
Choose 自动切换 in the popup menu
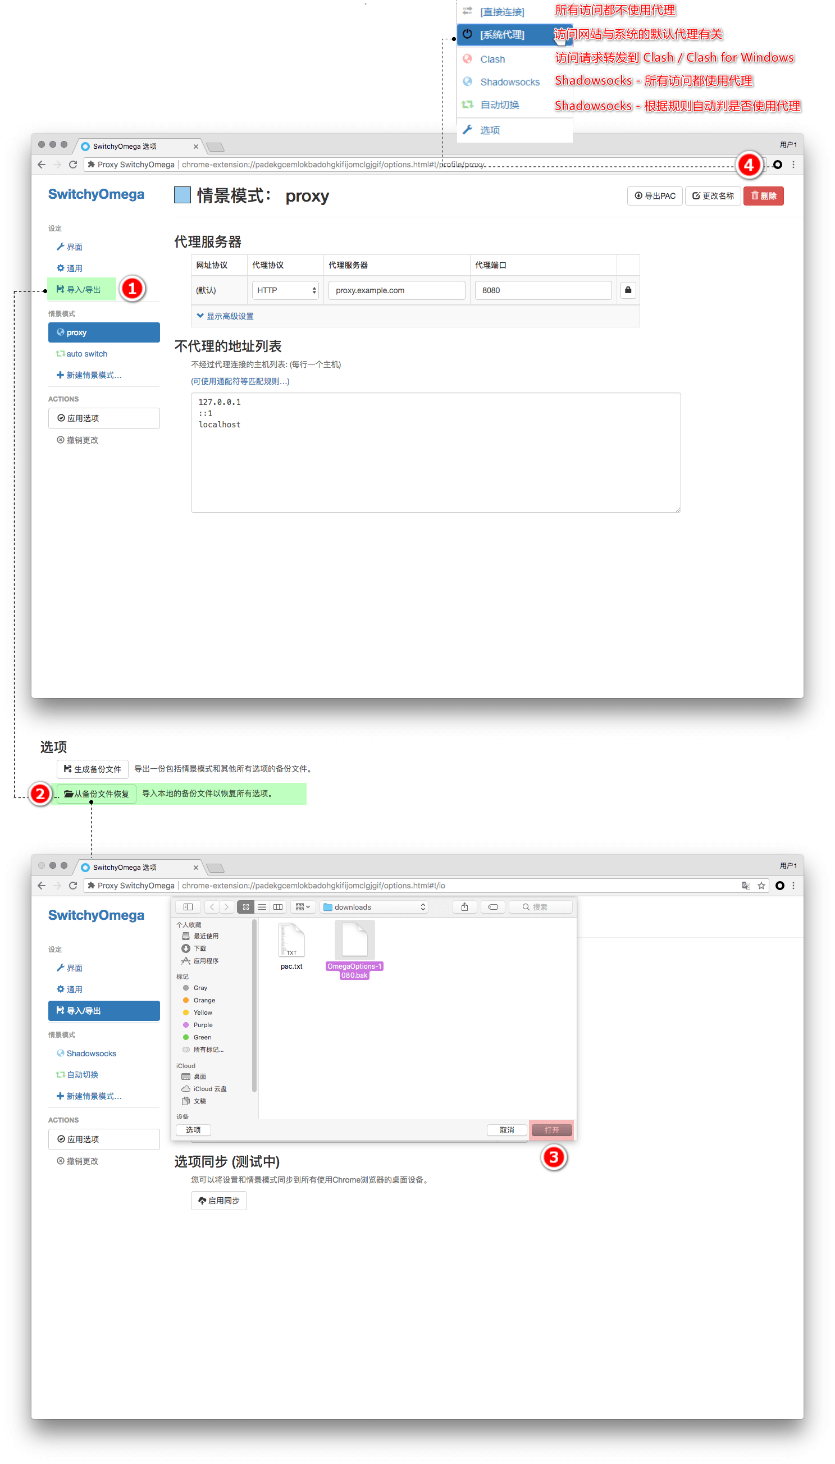coord(500,105)
